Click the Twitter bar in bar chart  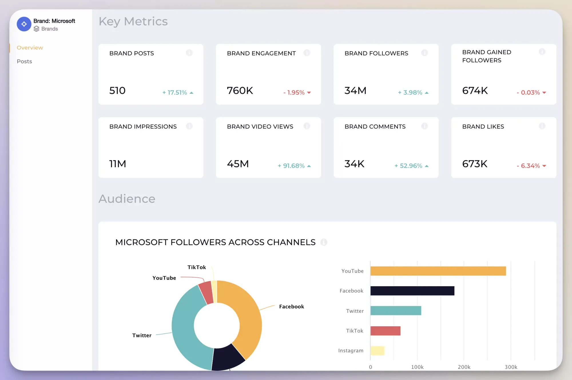[396, 311]
